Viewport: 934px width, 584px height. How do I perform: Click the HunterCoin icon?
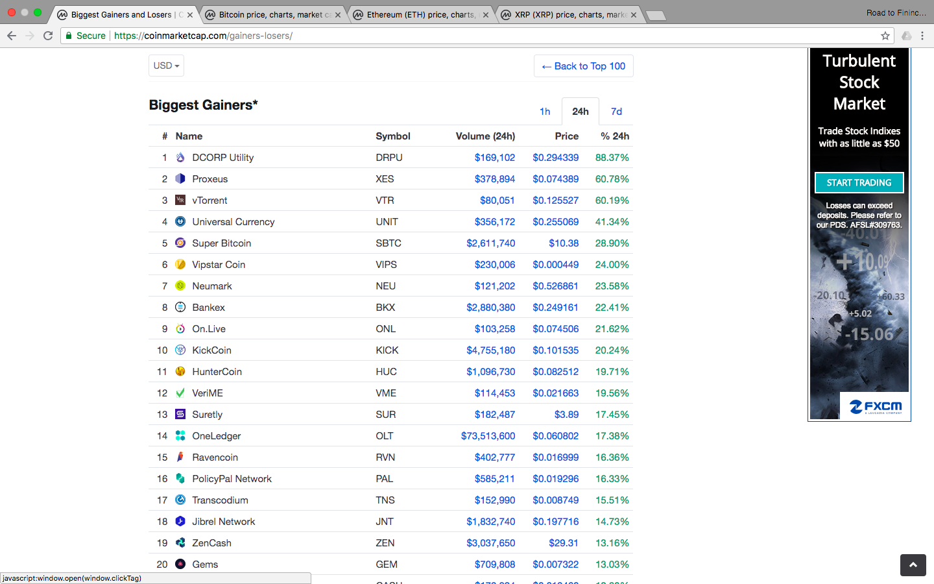coord(180,372)
